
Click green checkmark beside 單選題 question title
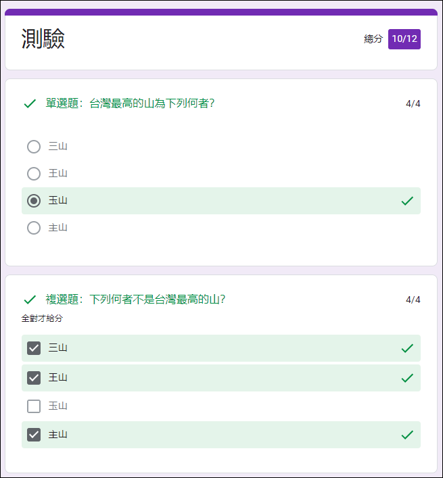[x=30, y=103]
